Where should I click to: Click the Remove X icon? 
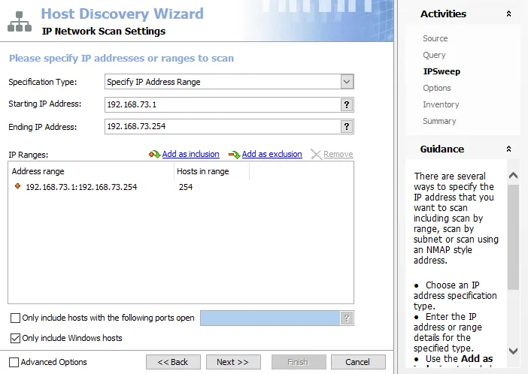(x=316, y=155)
